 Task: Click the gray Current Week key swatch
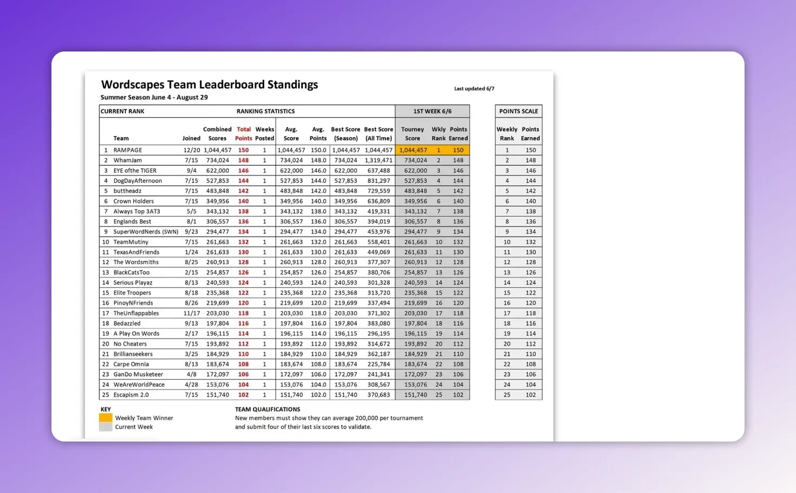click(106, 426)
